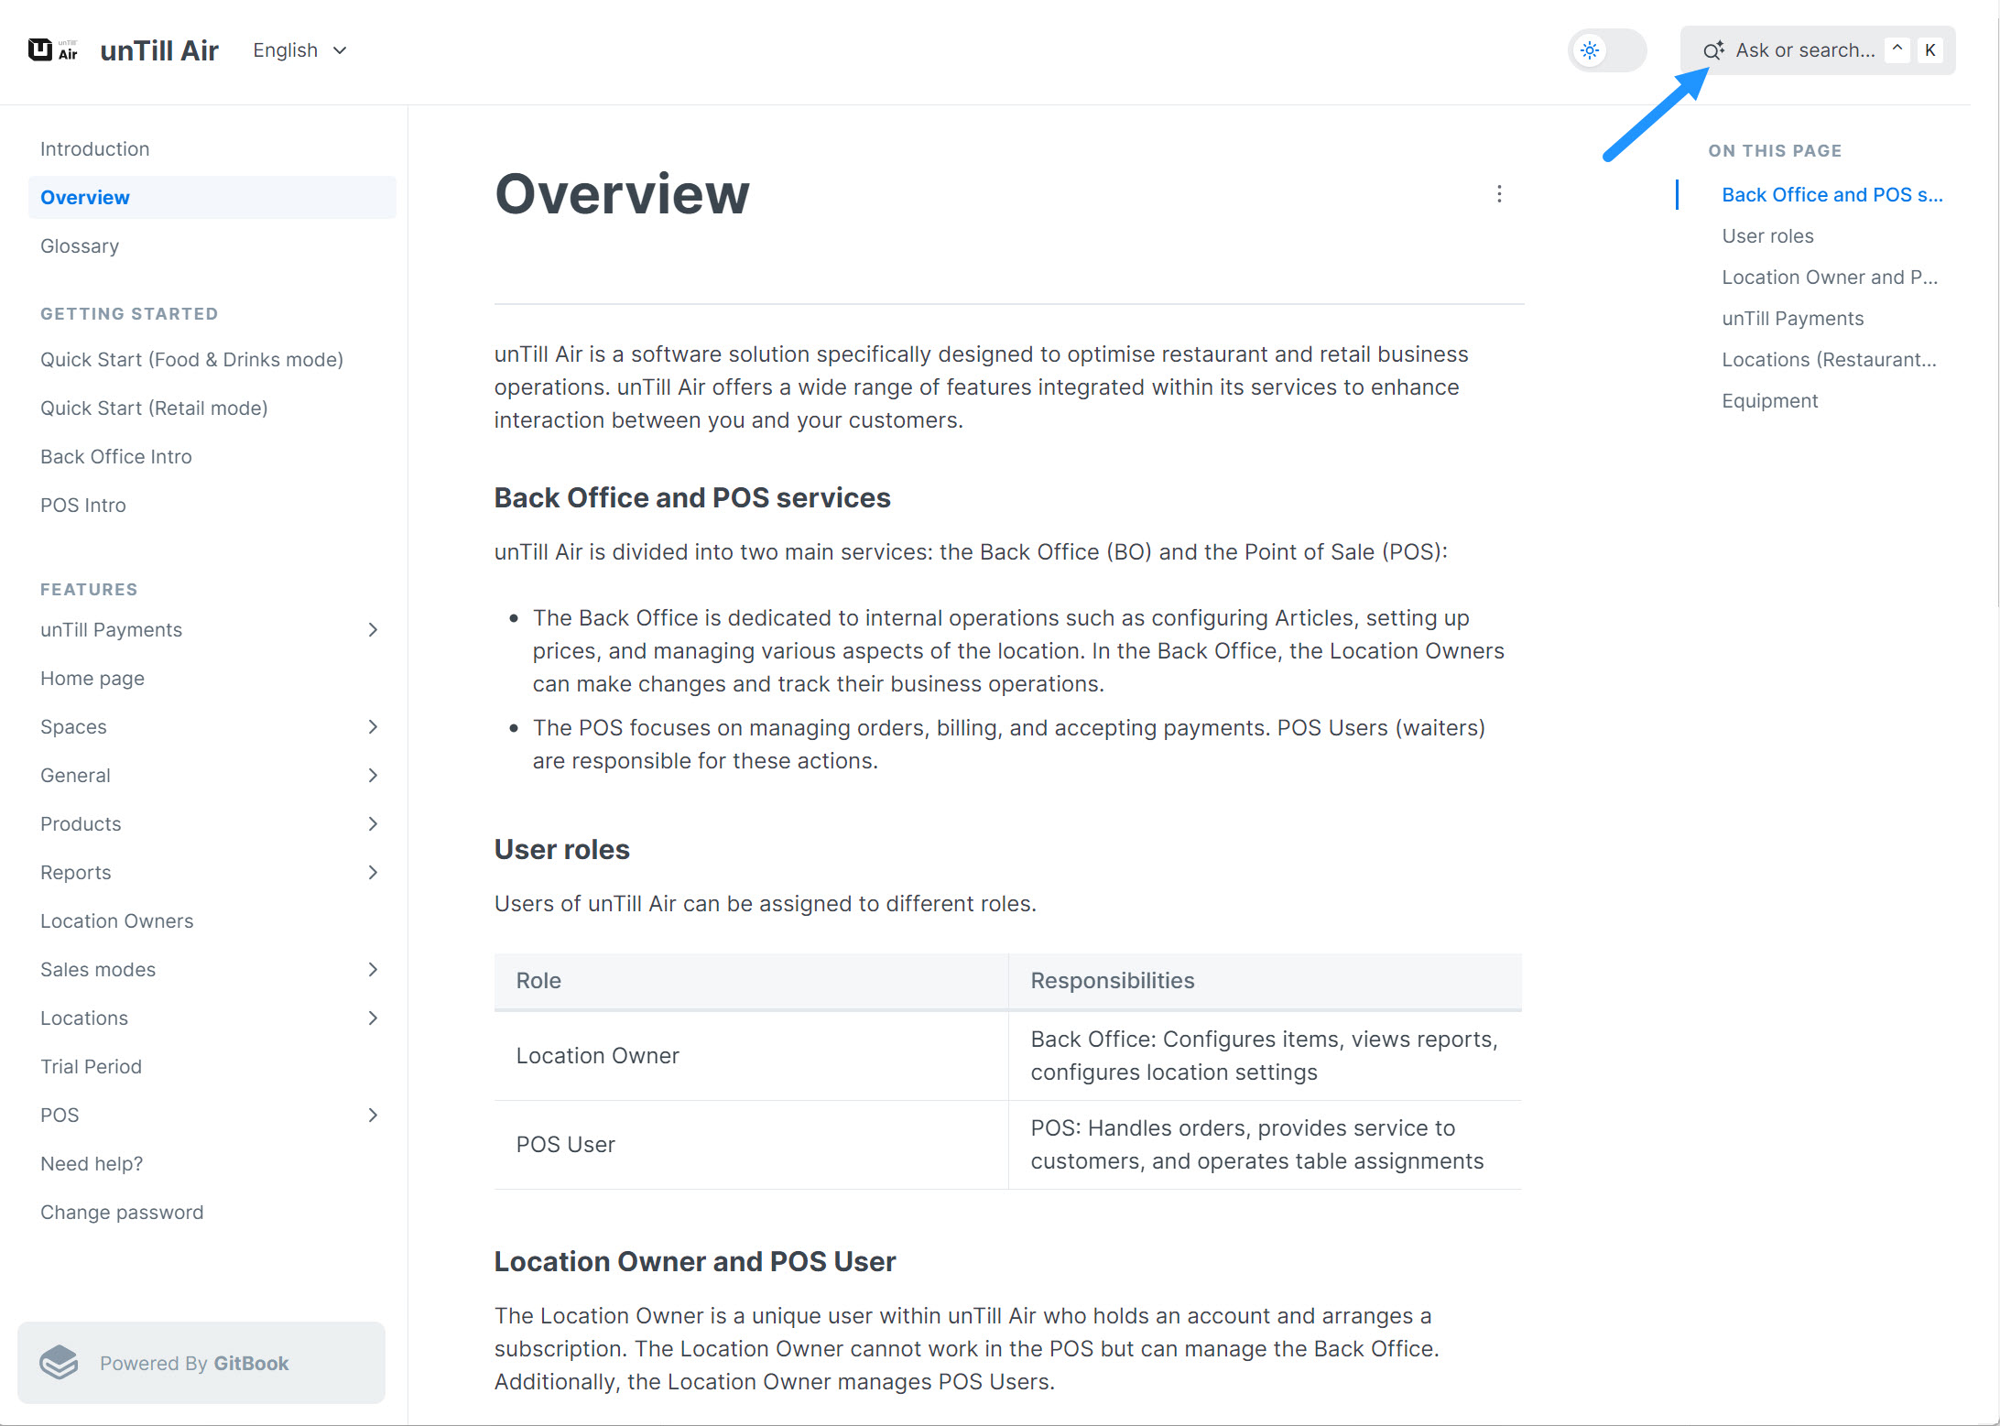Expand the Reports section arrow
Screen dimensions: 2000x1426
pos(373,873)
